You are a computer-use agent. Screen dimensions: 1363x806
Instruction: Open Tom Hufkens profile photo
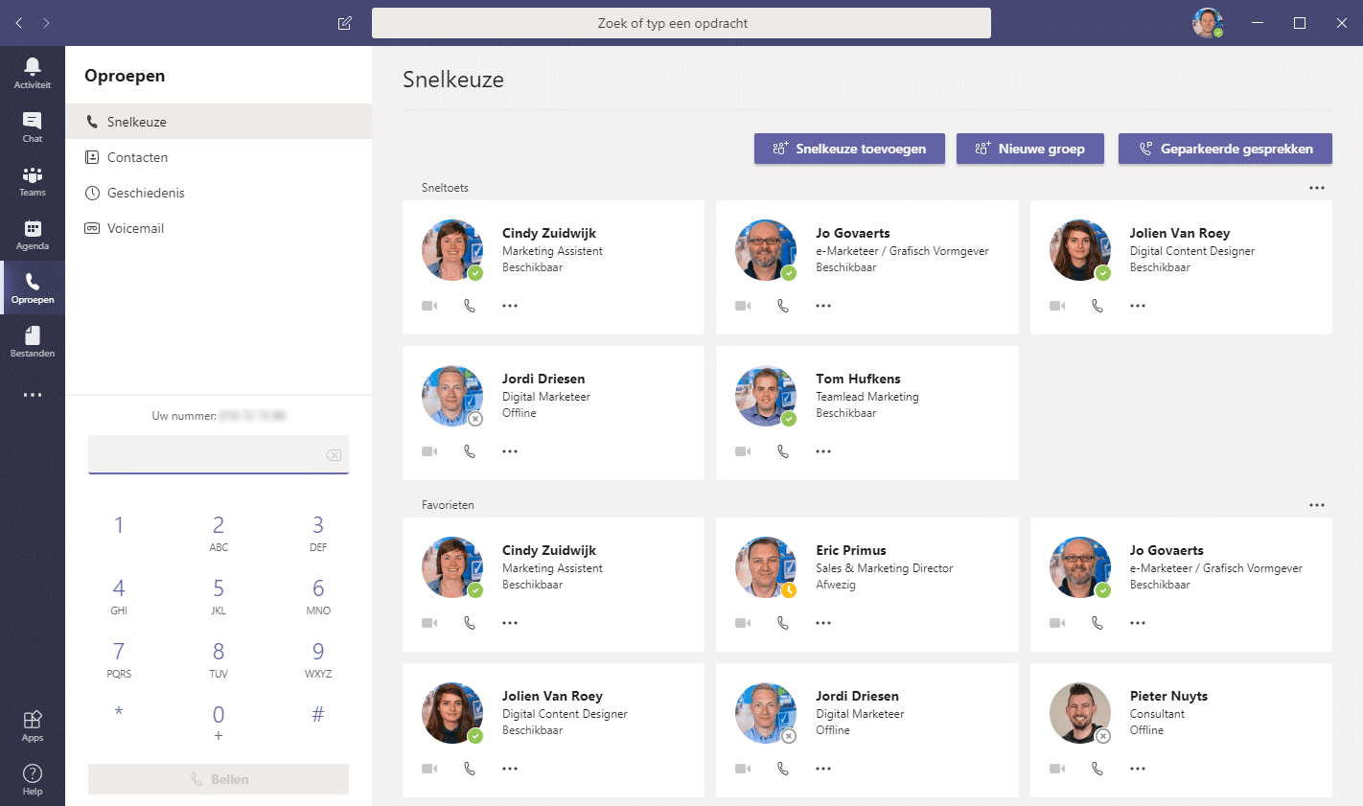766,396
